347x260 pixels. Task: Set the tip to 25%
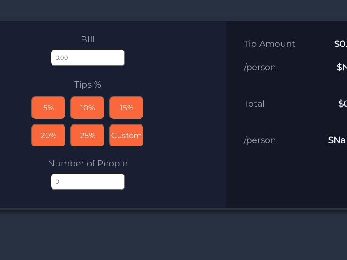click(87, 136)
